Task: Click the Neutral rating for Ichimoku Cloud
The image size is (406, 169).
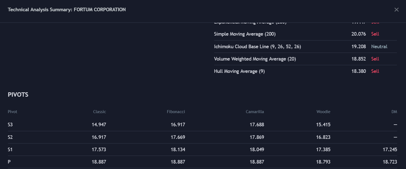Action: click(379, 47)
